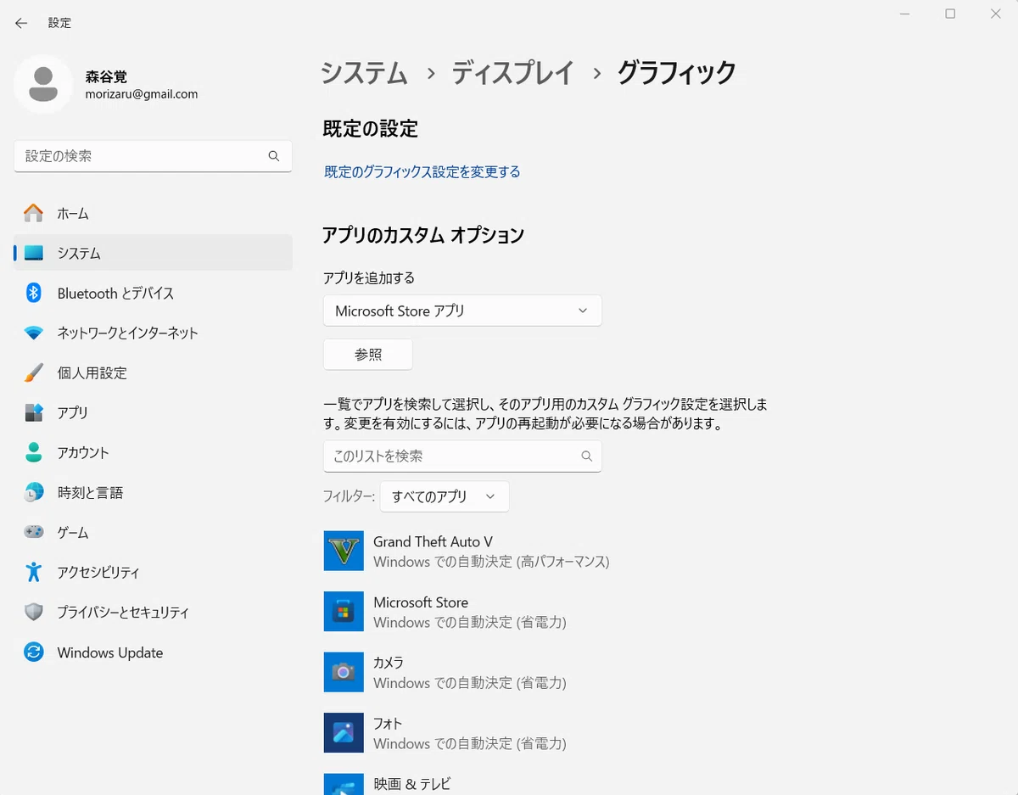Click the Bluetooth icon in the sidebar
Image resolution: width=1018 pixels, height=795 pixels.
tap(33, 293)
